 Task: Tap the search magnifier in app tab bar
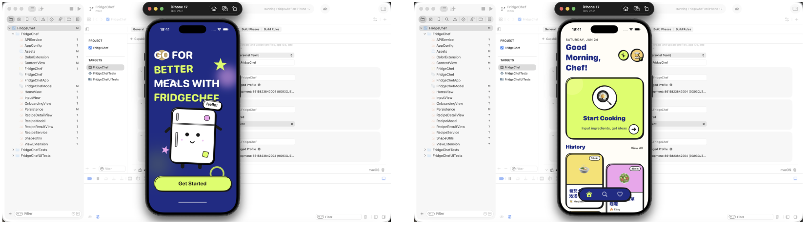tap(605, 194)
